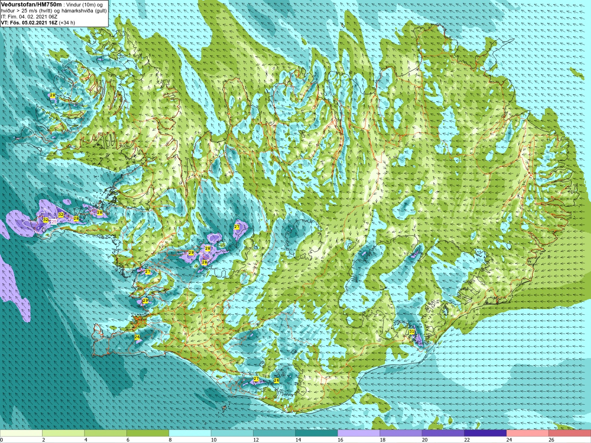This screenshot has width=591, height=443.
Task: Click the white '25' gust label
Action: click(x=54, y=222)
